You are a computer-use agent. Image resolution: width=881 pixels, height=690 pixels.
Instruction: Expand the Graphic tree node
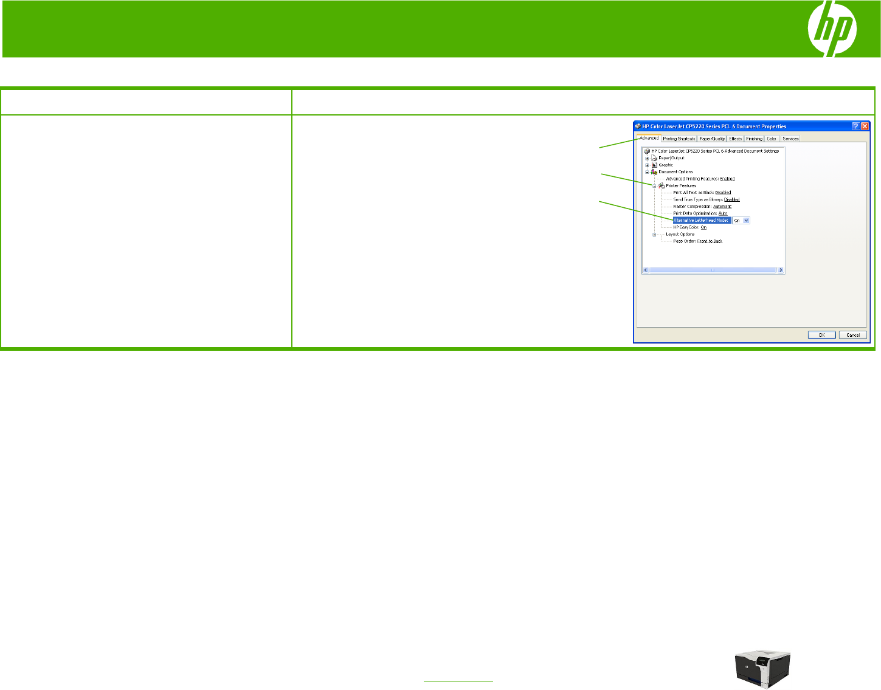pyautogui.click(x=648, y=165)
